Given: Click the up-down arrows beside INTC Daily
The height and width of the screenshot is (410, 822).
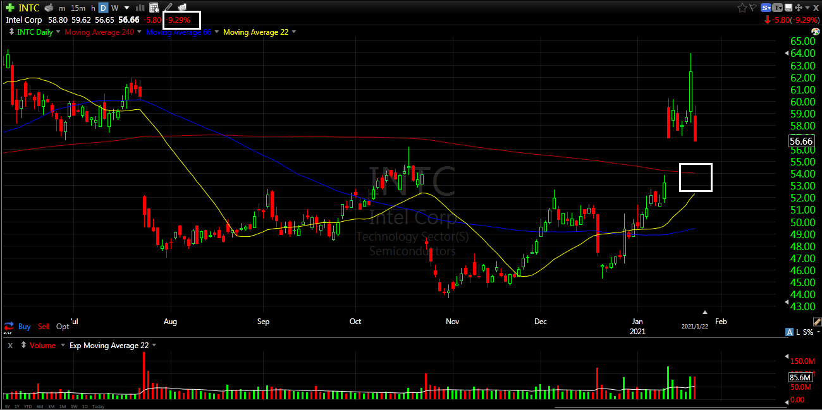Looking at the screenshot, I should click(12, 32).
